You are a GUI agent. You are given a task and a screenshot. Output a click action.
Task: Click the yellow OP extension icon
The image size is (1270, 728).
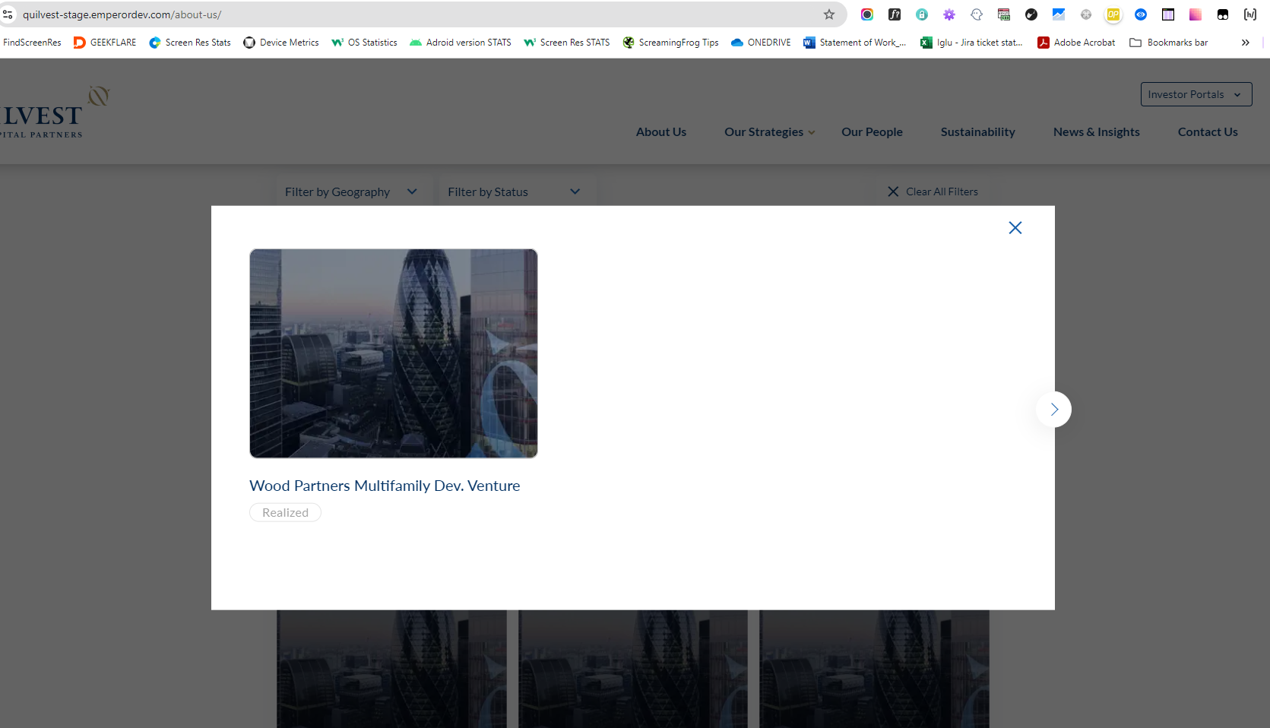click(1113, 14)
